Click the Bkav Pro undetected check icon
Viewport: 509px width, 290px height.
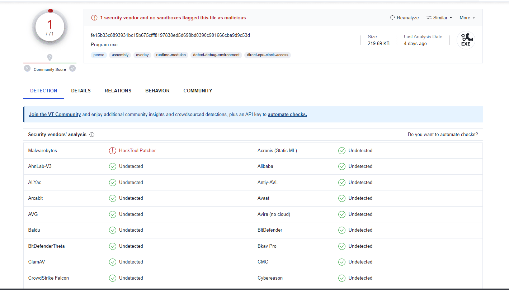coord(342,246)
